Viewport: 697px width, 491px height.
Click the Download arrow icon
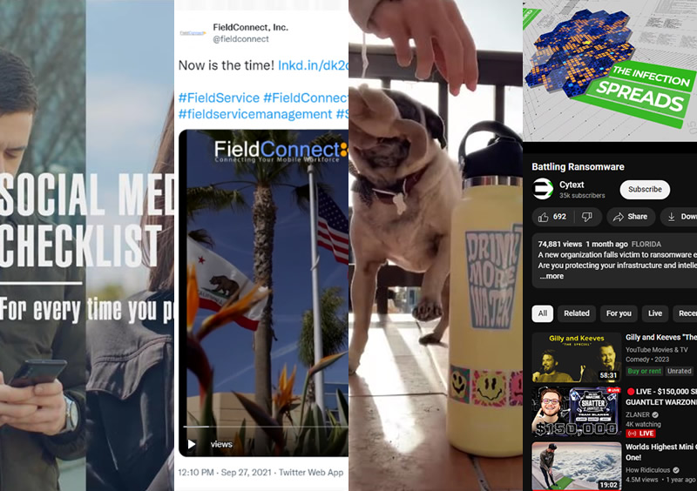click(671, 217)
